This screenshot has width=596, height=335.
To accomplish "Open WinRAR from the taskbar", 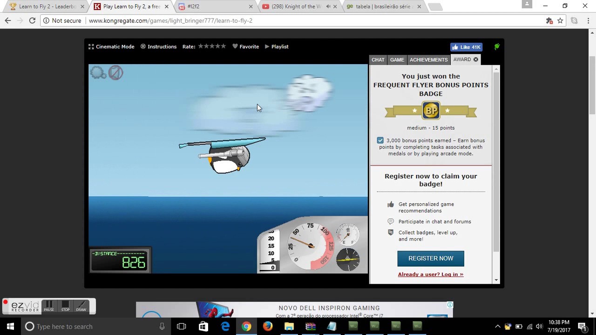I will 311,326.
